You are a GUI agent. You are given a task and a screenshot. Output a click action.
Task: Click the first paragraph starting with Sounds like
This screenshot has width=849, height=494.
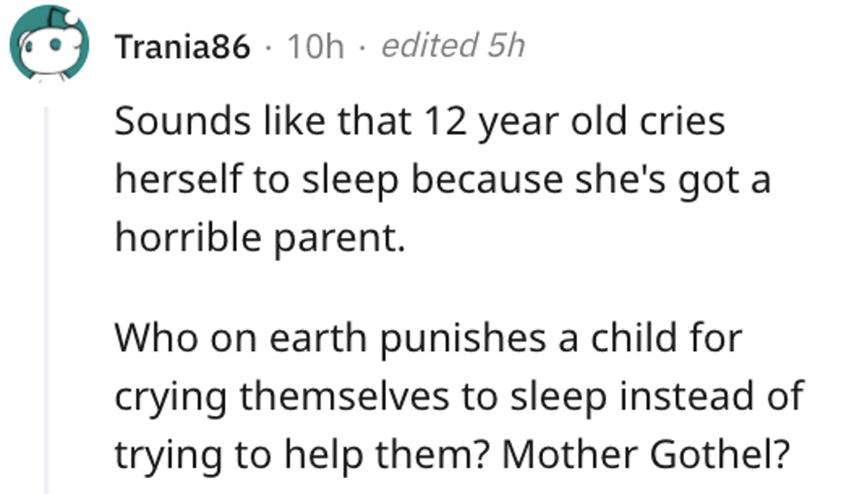click(x=443, y=179)
